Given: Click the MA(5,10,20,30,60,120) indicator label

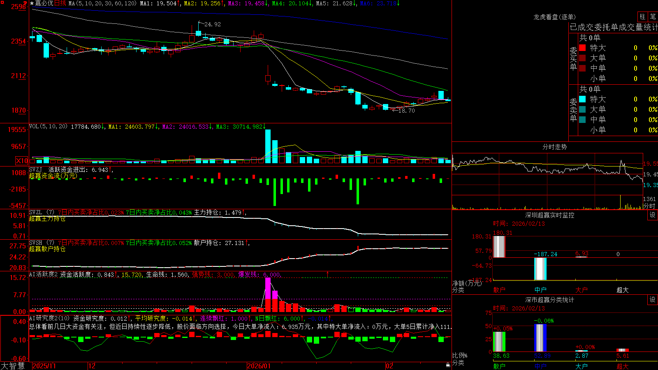Looking at the screenshot, I should coord(102,3).
